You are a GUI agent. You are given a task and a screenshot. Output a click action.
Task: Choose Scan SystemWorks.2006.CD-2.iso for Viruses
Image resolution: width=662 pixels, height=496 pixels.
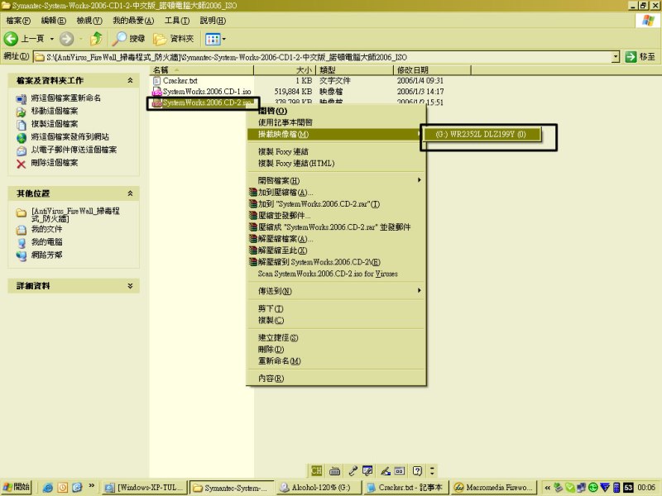click(336, 274)
